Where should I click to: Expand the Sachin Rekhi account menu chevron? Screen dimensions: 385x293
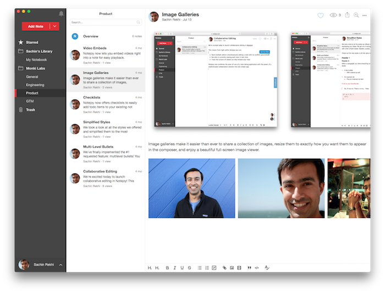(x=61, y=265)
